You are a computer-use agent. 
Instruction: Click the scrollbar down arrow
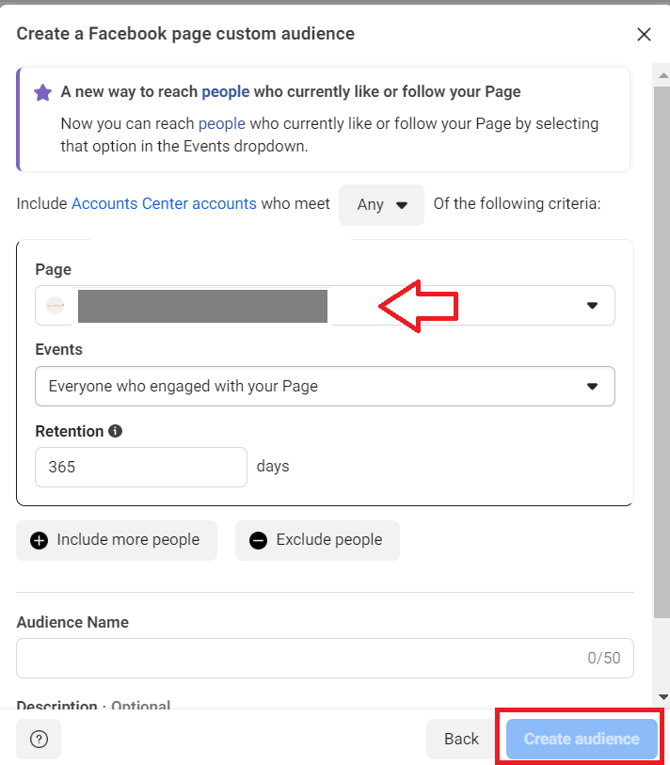(x=662, y=696)
